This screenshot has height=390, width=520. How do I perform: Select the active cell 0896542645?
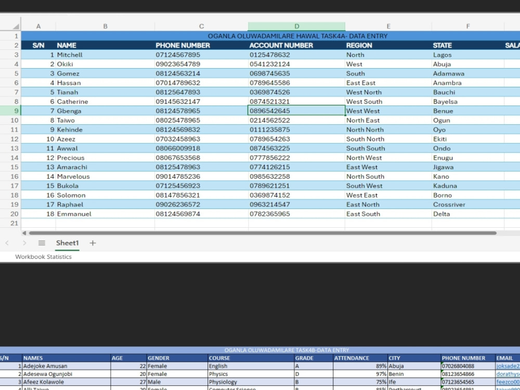tap(296, 111)
